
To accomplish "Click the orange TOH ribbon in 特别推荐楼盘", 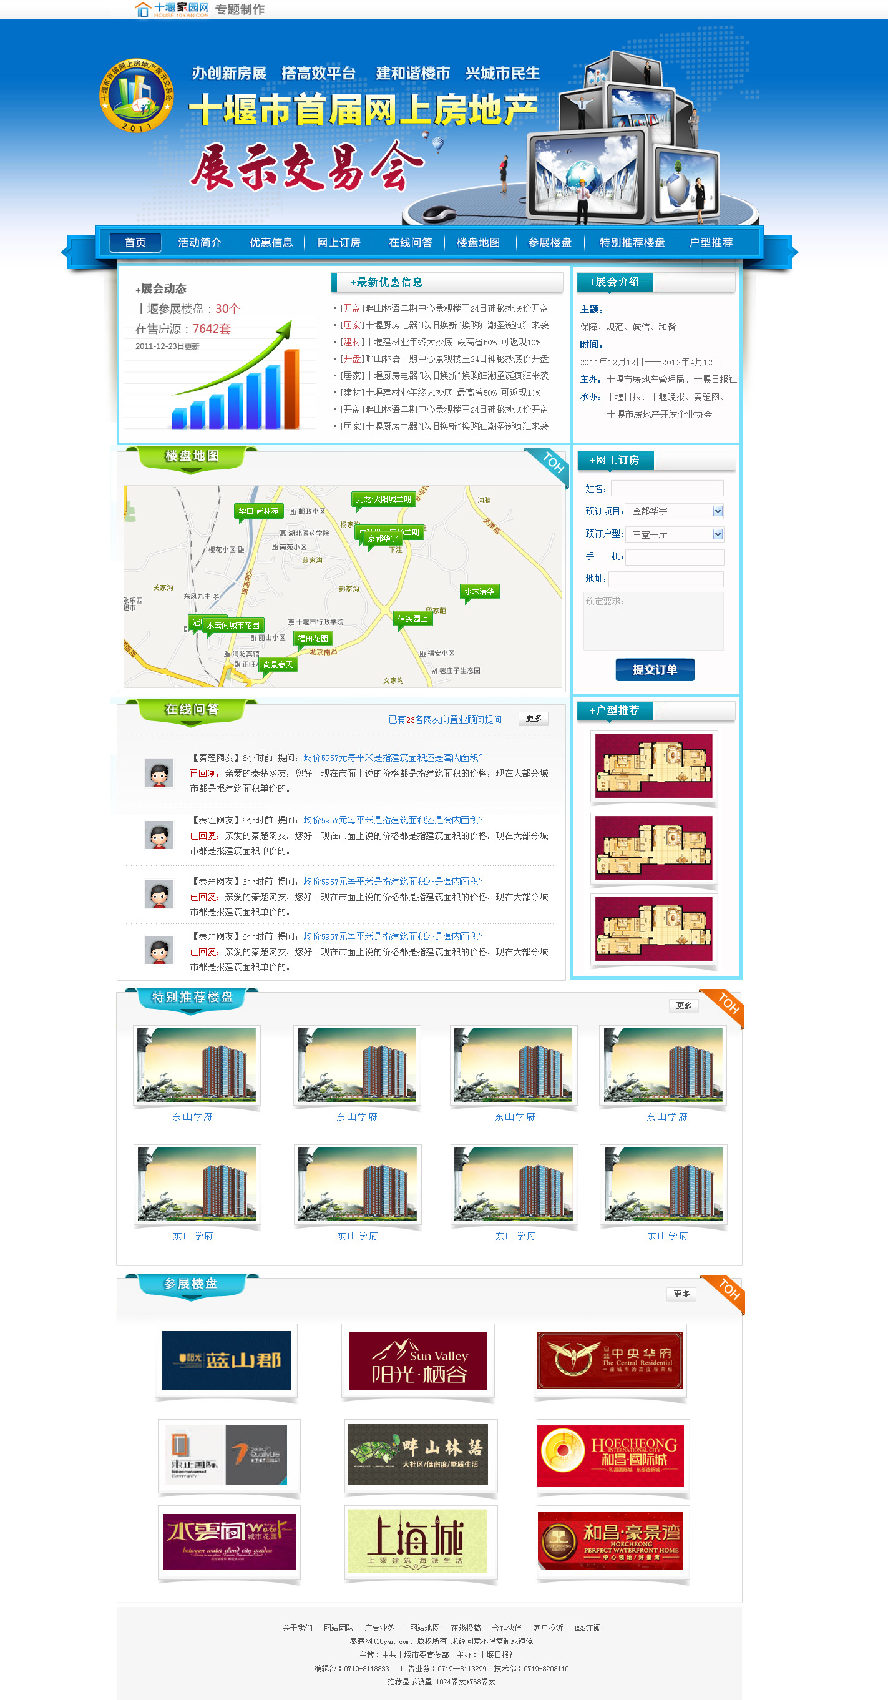I will [724, 1007].
